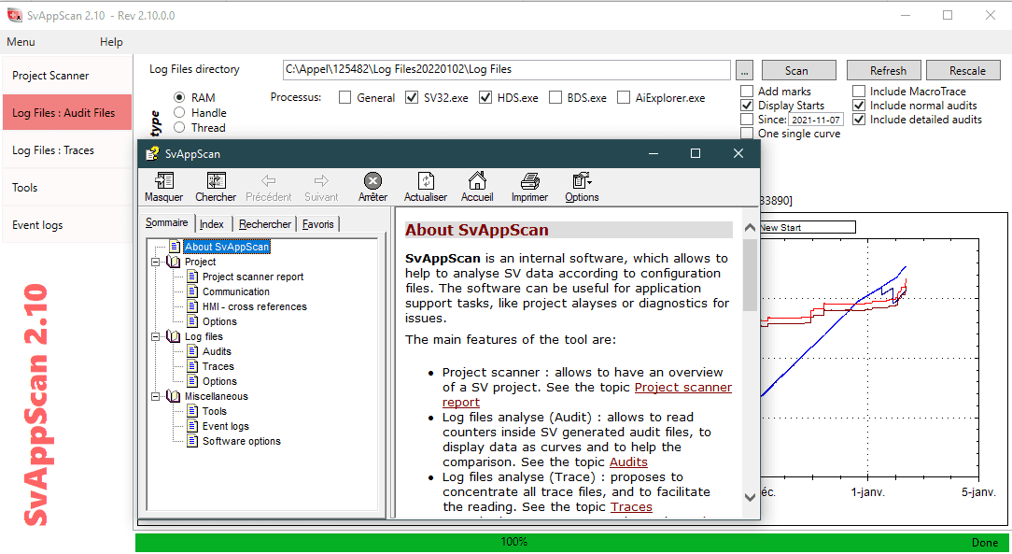Click the Imprimer printer icon
The width and height of the screenshot is (1012, 554).
(x=530, y=181)
